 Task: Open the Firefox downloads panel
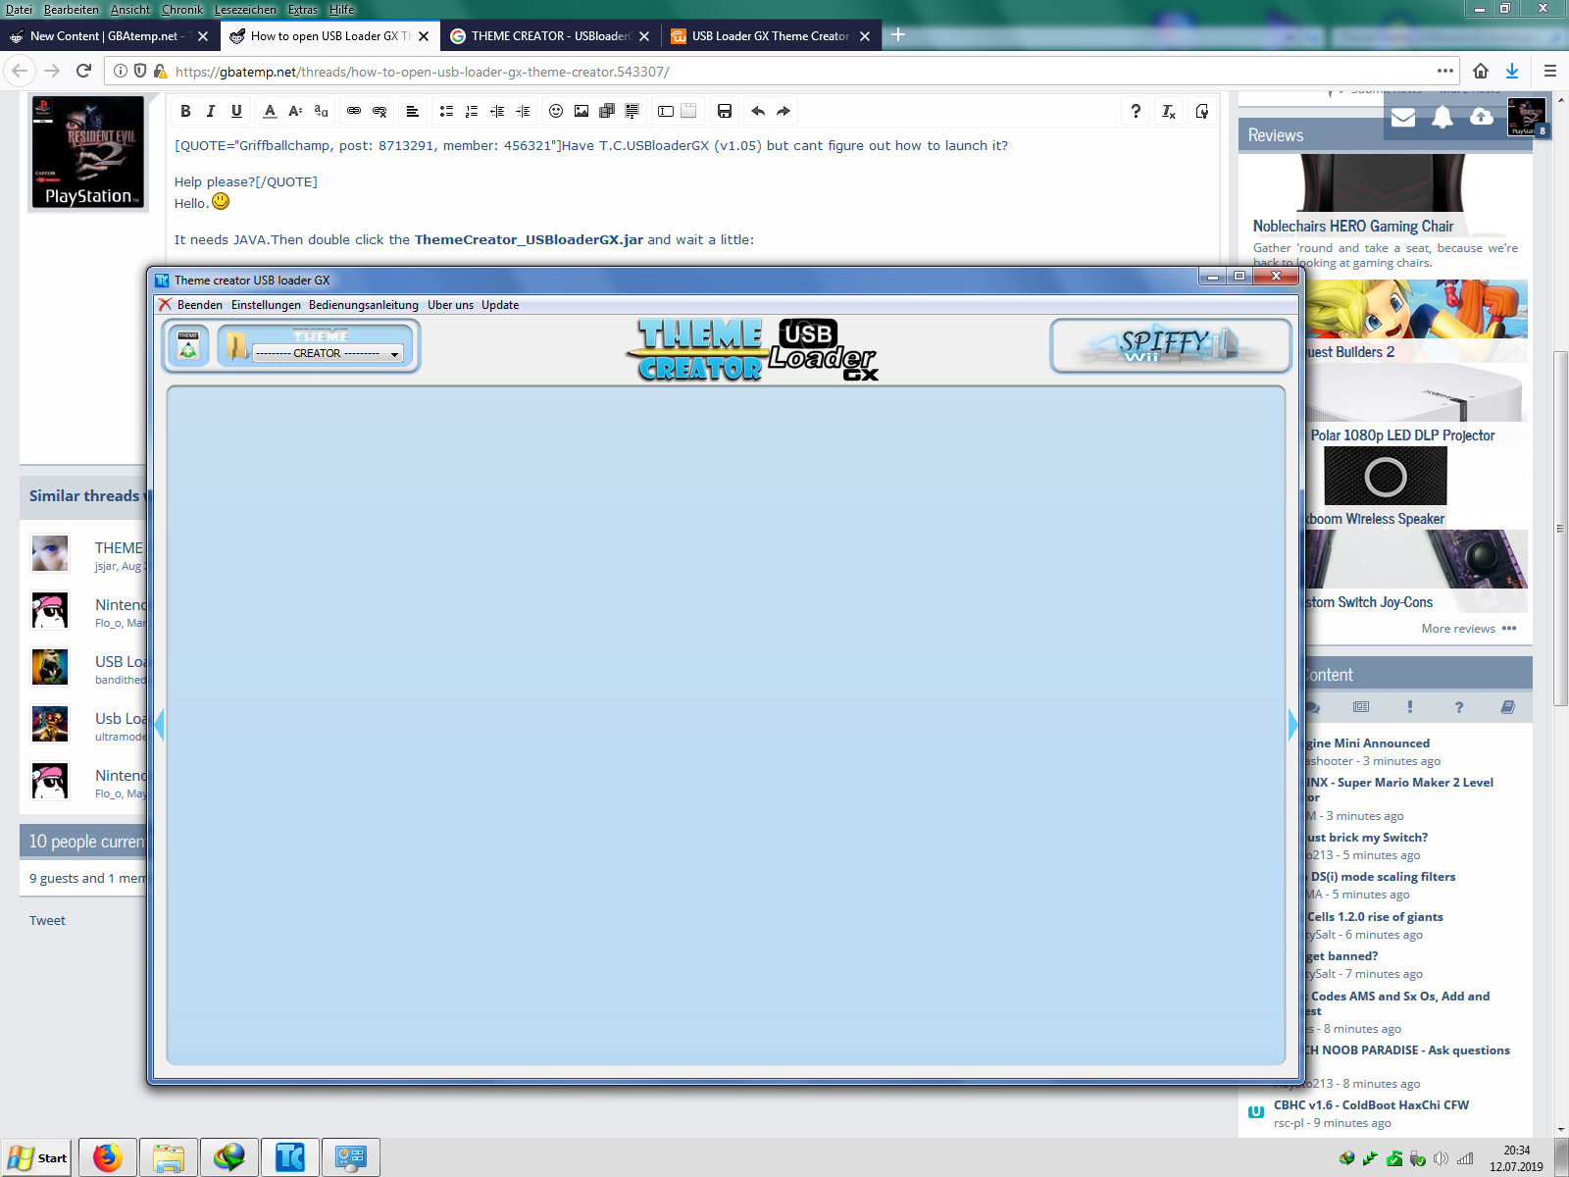click(x=1512, y=71)
